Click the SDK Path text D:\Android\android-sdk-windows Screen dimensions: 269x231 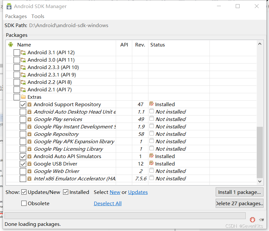tap(69, 25)
